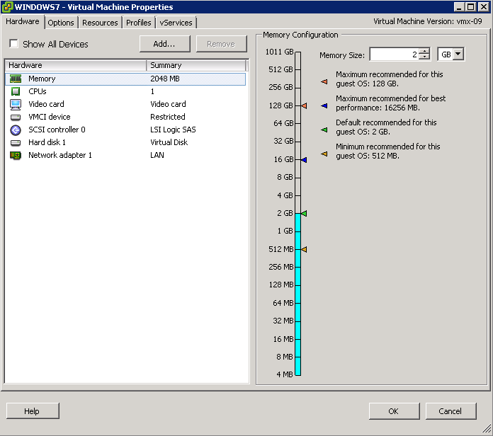Screen dimensions: 493x436
Task: Enable the Show All Devices checkbox
Action: point(13,44)
